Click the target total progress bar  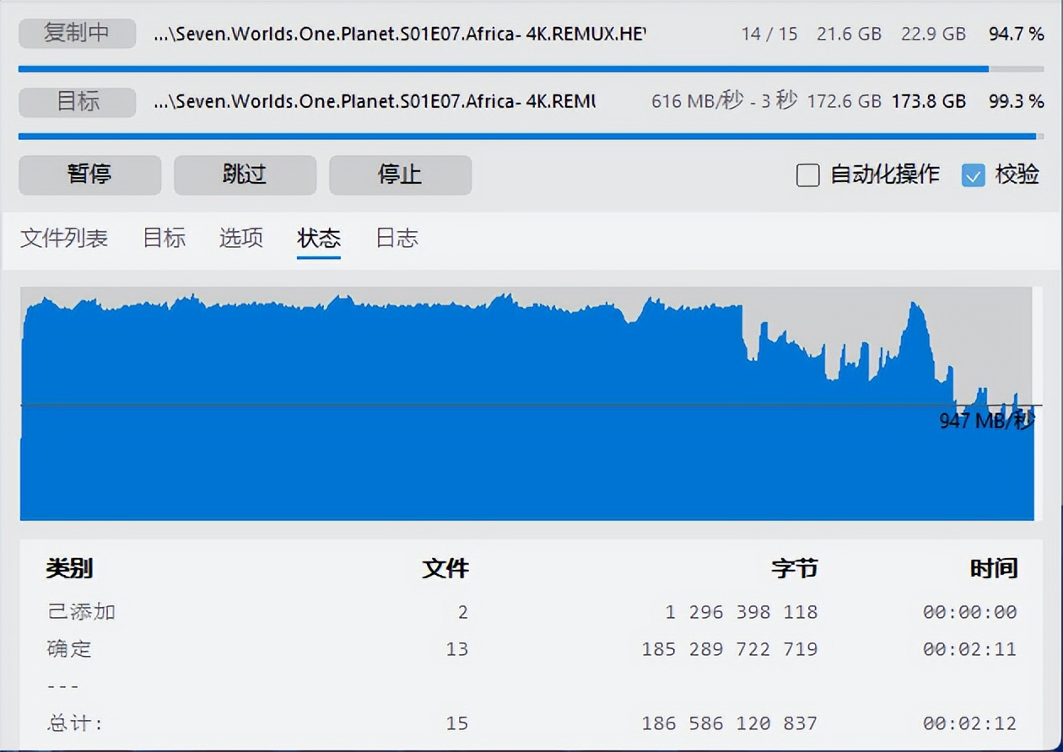(x=531, y=136)
